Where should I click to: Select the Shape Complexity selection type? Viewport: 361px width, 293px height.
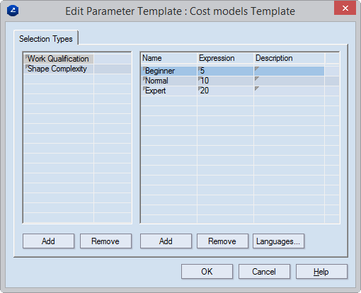point(59,69)
